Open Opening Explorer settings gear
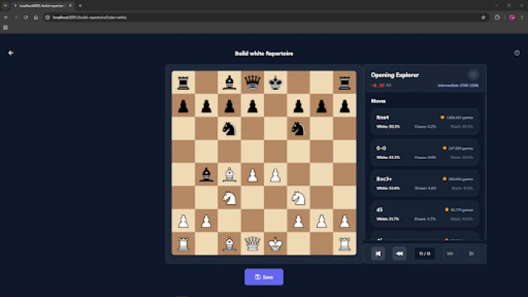 click(473, 75)
